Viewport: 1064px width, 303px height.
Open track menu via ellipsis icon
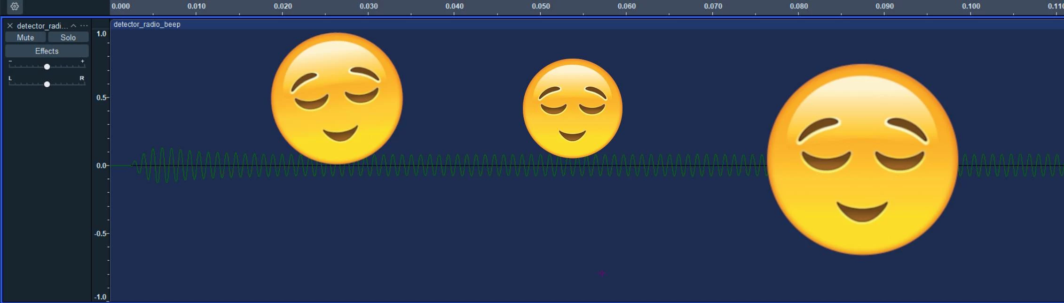click(84, 26)
